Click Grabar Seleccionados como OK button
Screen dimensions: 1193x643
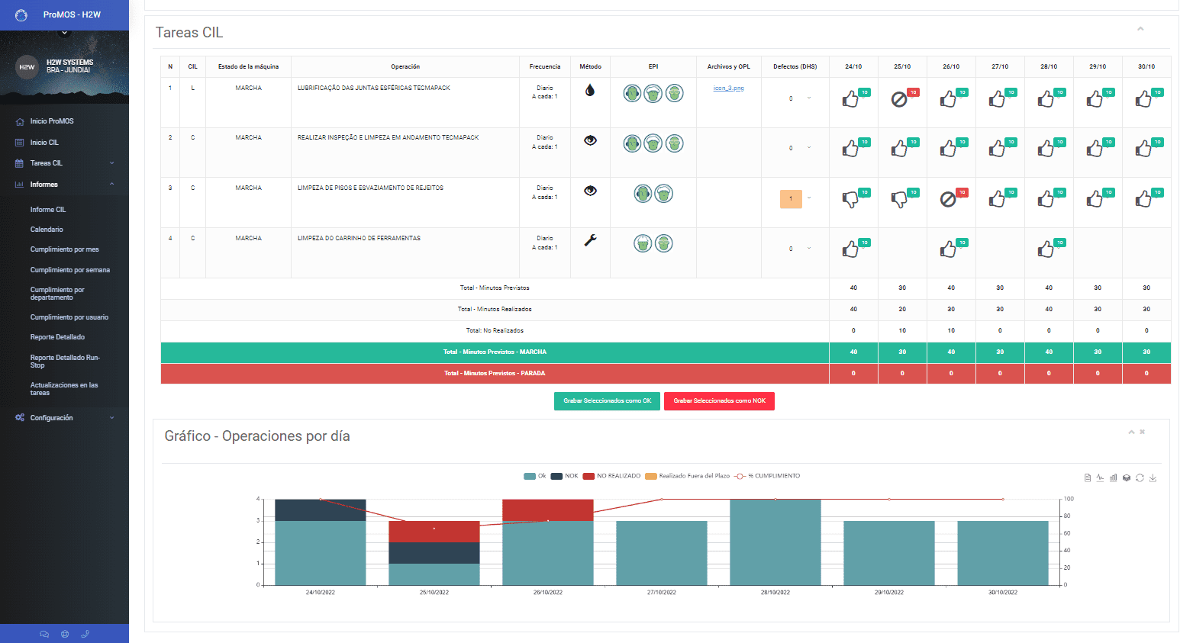tap(608, 401)
